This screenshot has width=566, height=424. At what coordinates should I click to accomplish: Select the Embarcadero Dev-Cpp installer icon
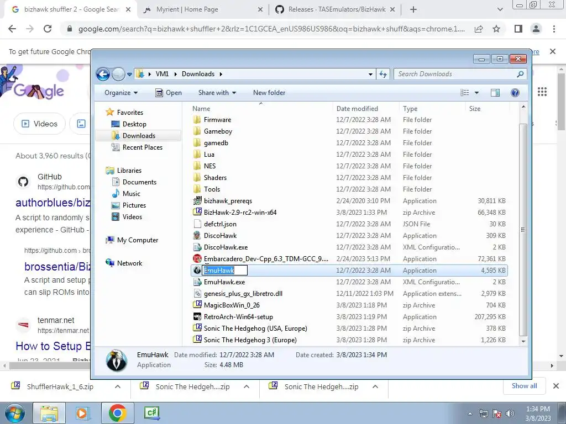click(x=197, y=258)
